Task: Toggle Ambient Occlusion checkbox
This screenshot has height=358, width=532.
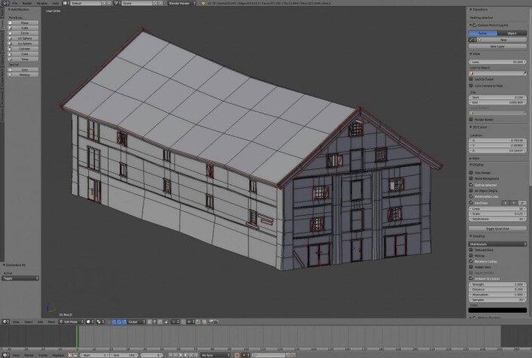Action: pos(471,278)
